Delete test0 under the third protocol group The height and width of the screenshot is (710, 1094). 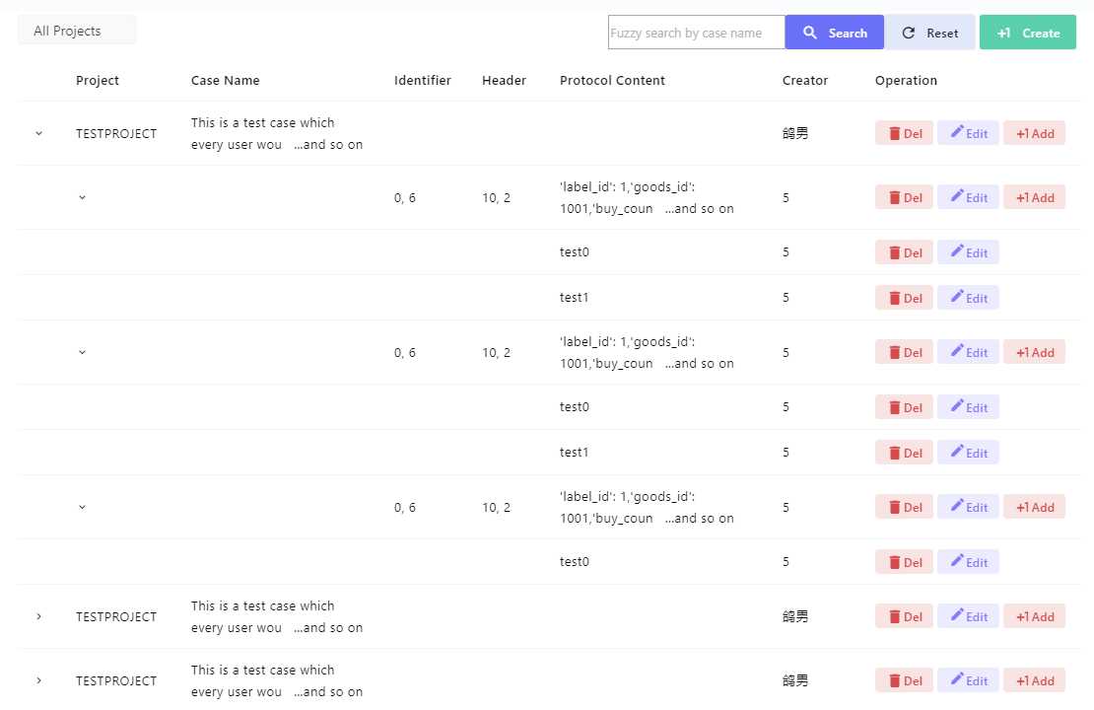click(x=904, y=563)
